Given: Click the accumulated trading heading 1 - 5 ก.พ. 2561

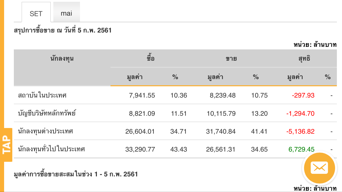Looking at the screenshot, I should [x=76, y=174].
